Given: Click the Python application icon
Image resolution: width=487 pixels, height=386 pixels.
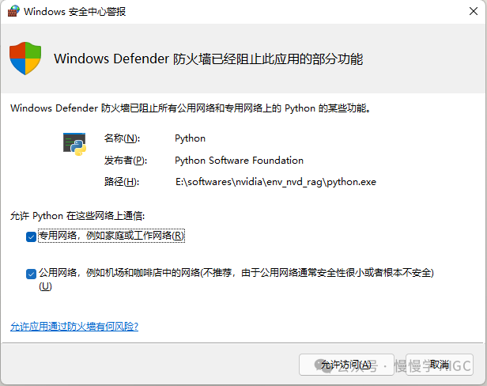Looking at the screenshot, I should pyautogui.click(x=74, y=144).
